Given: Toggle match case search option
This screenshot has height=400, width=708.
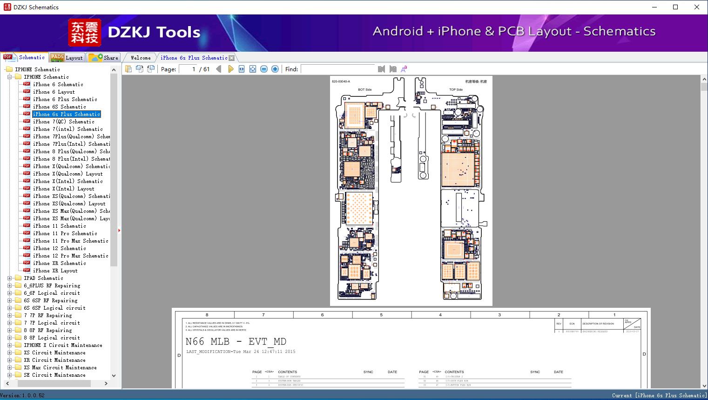Looking at the screenshot, I should coord(404,69).
